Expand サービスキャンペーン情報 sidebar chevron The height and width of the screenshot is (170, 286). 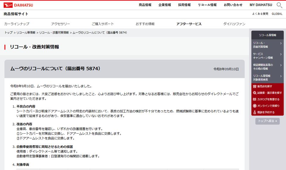[281, 54]
